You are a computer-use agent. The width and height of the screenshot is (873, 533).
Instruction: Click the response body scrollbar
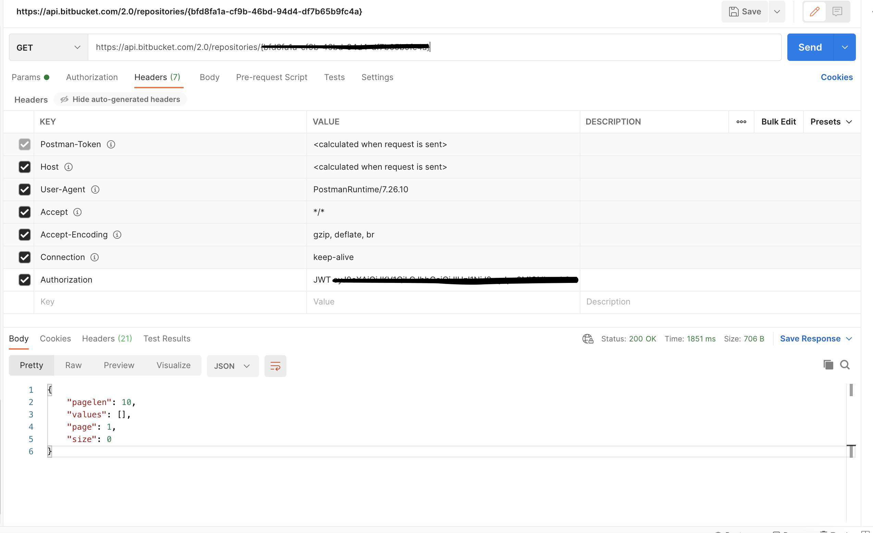click(851, 390)
